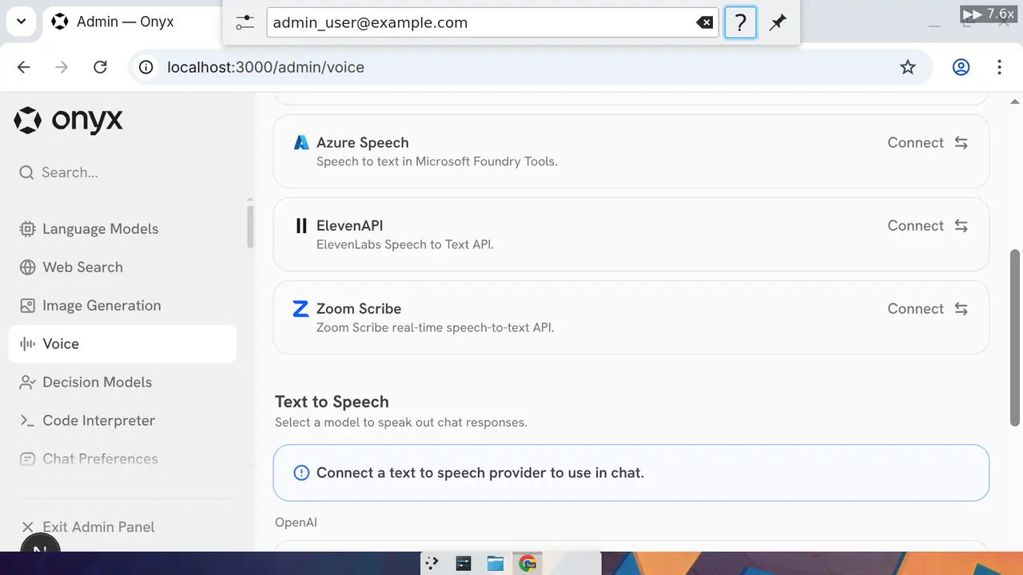This screenshot has width=1023, height=575.
Task: Exit Admin Panel from the sidebar
Action: [x=123, y=527]
